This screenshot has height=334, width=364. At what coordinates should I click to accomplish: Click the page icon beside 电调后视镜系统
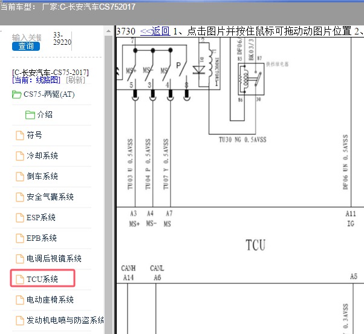20,259
